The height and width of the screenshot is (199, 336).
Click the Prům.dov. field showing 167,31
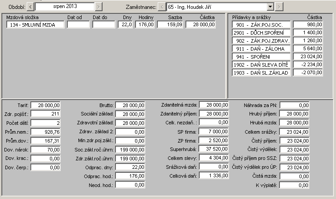click(45, 141)
